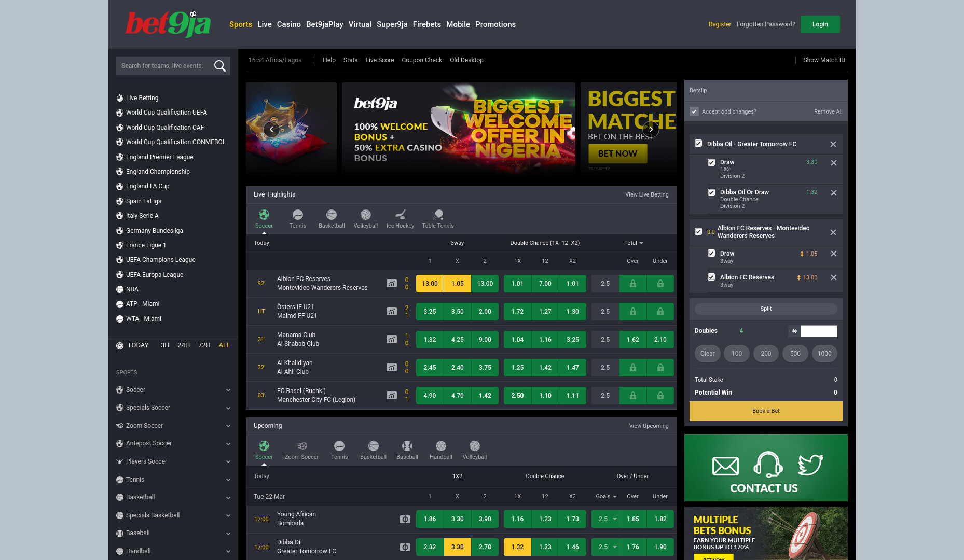964x560 pixels.
Task: Click the email envelope contact icon
Action: tap(725, 466)
